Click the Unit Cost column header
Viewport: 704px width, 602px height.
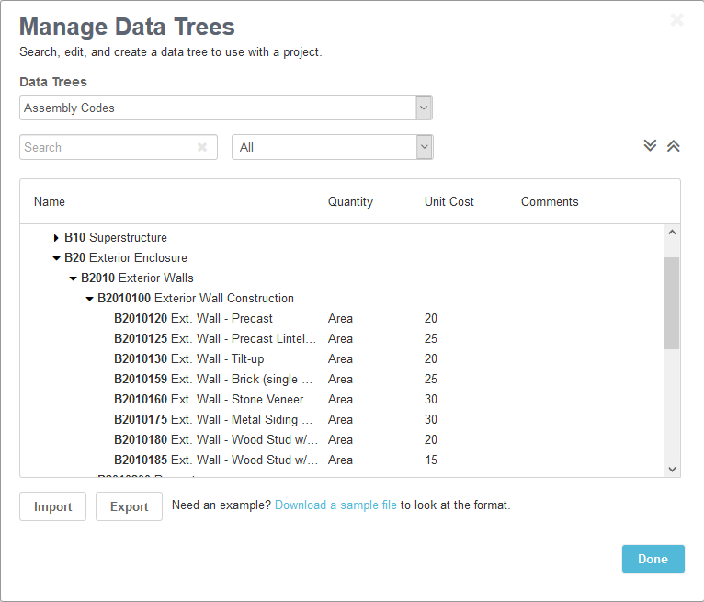(x=449, y=201)
